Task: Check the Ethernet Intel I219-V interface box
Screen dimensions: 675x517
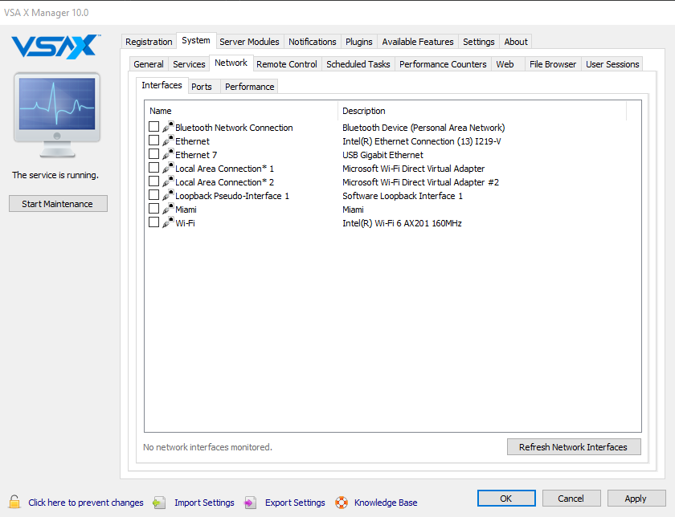Action: 153,140
